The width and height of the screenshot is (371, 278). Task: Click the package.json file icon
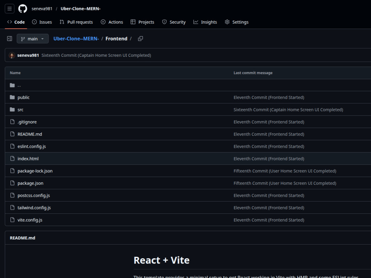click(12, 183)
